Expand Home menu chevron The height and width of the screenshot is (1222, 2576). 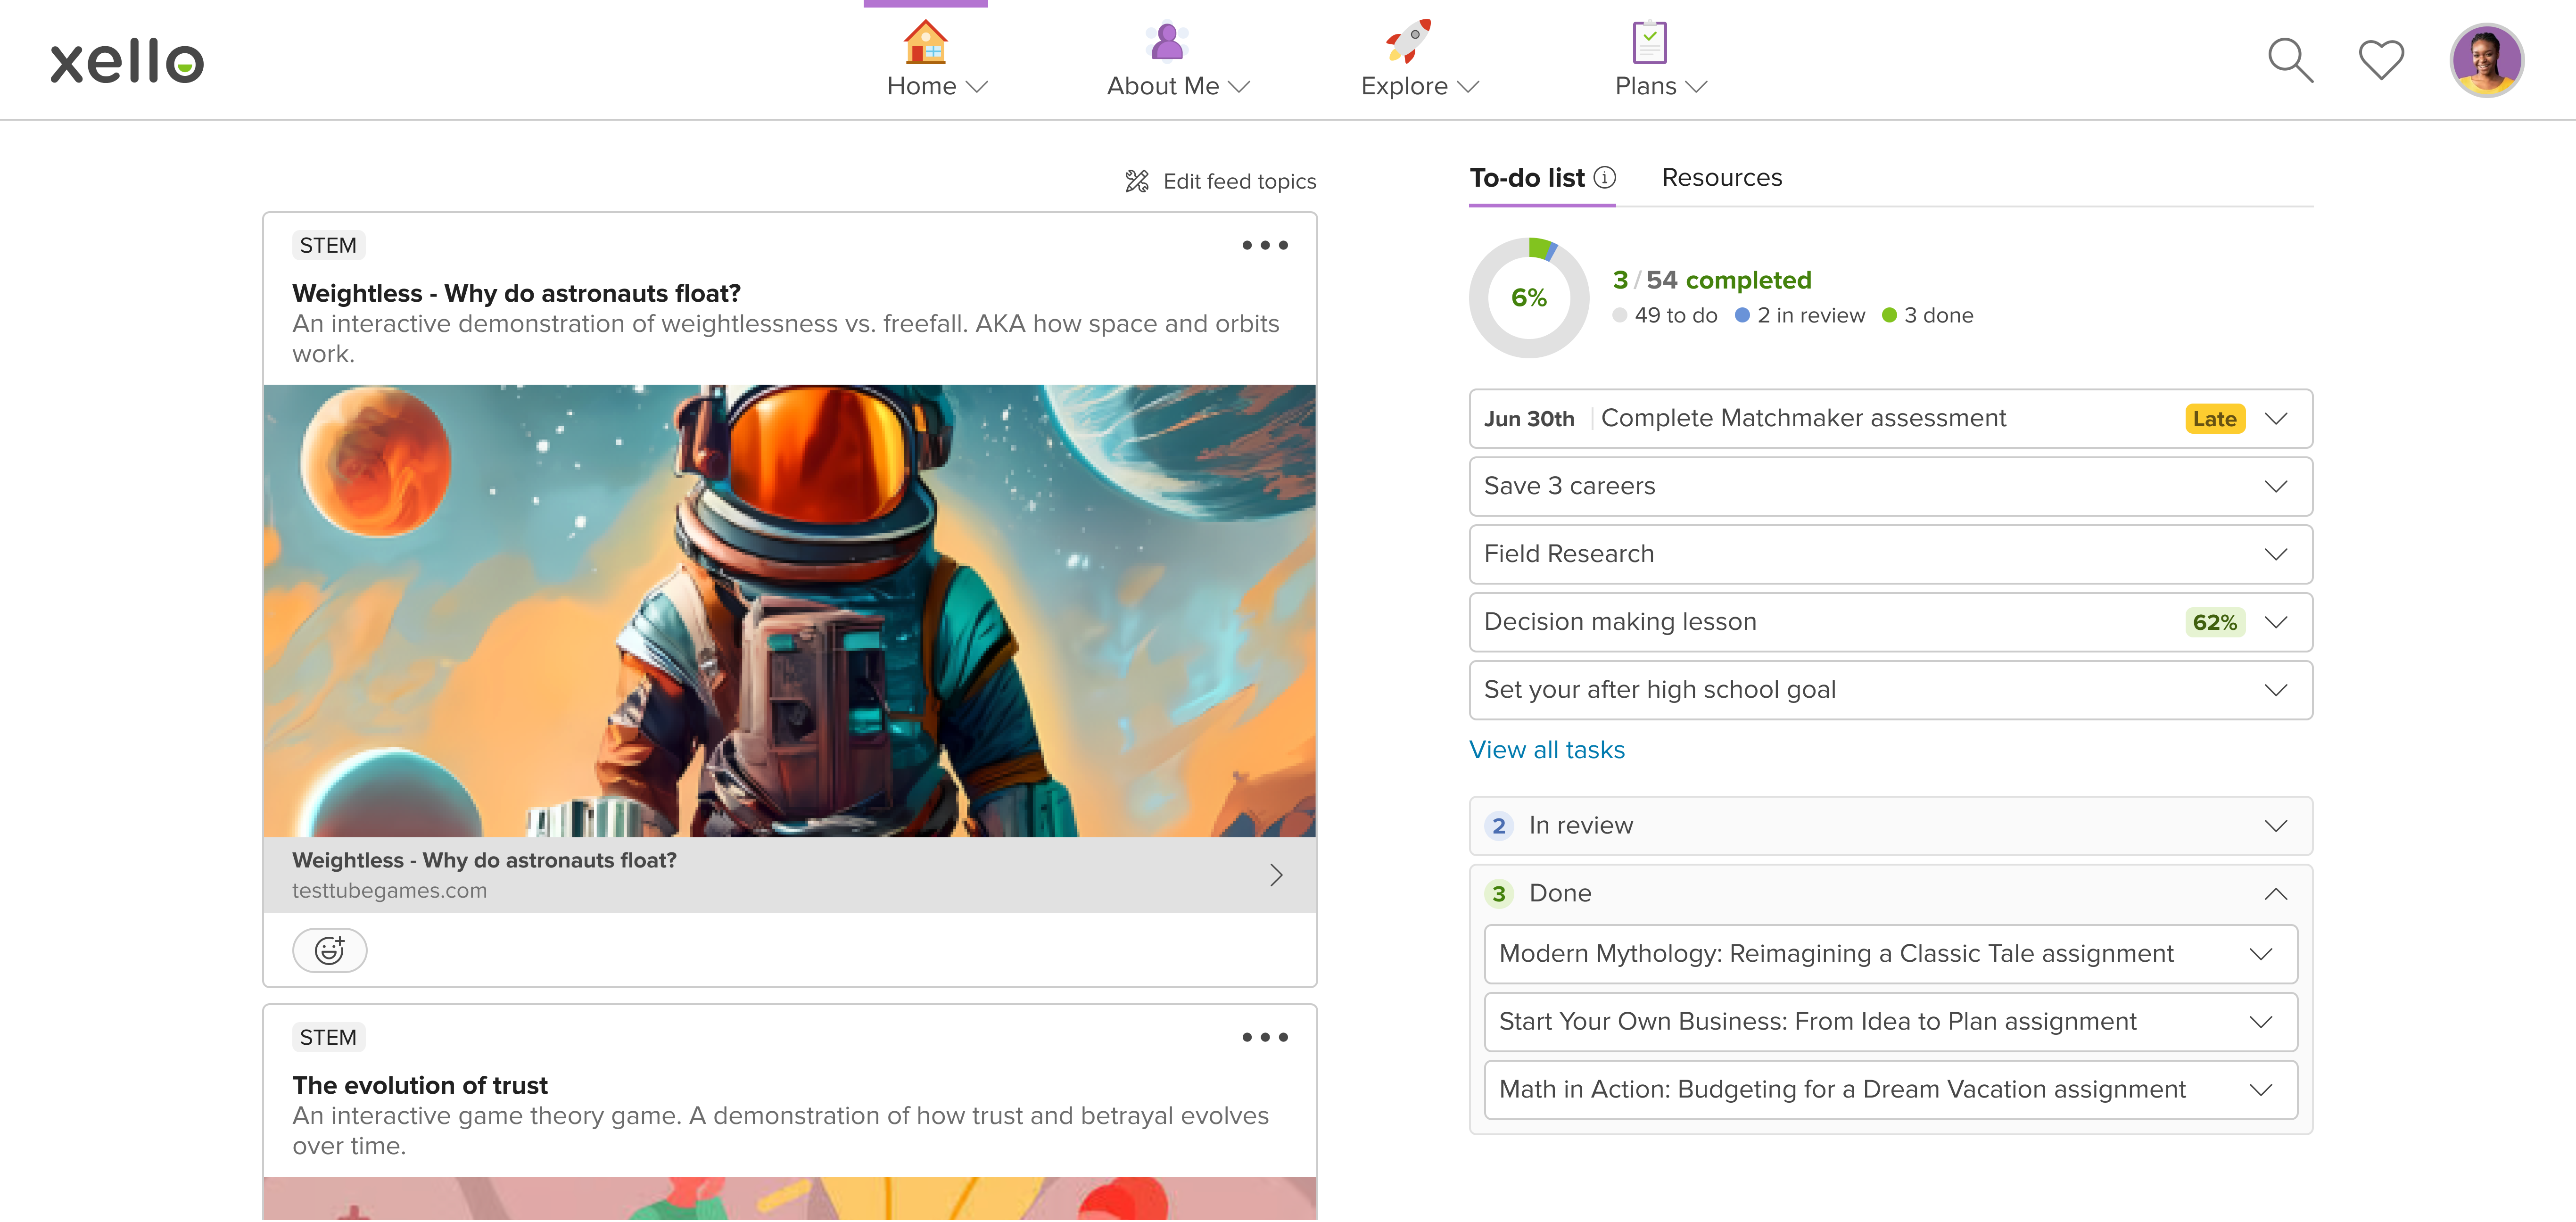pos(977,87)
